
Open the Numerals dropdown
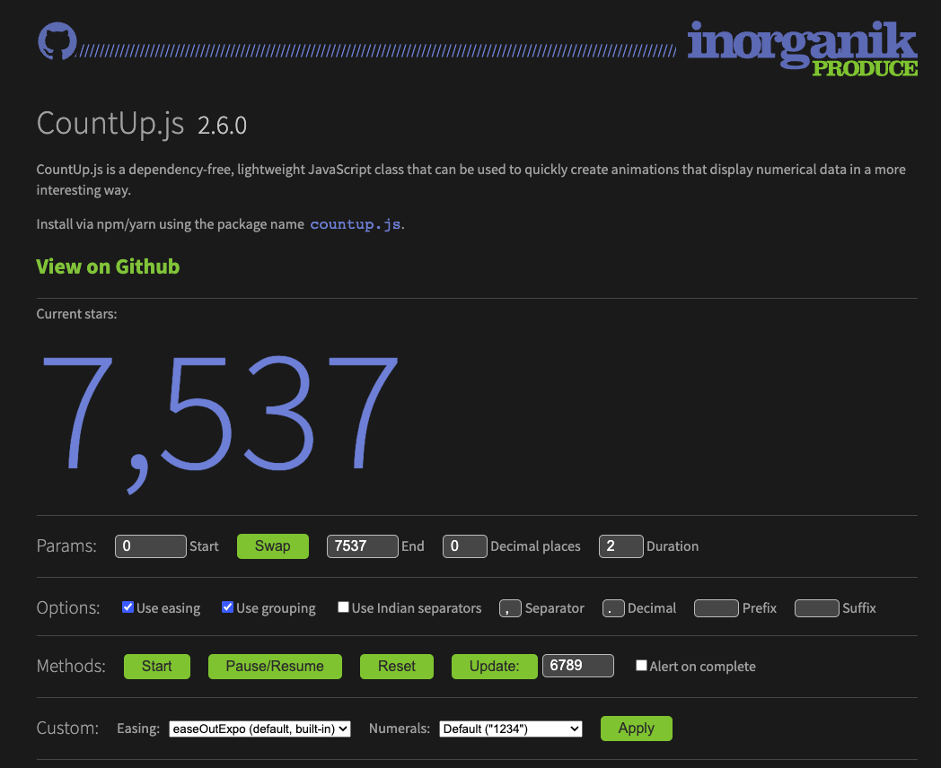click(x=511, y=729)
